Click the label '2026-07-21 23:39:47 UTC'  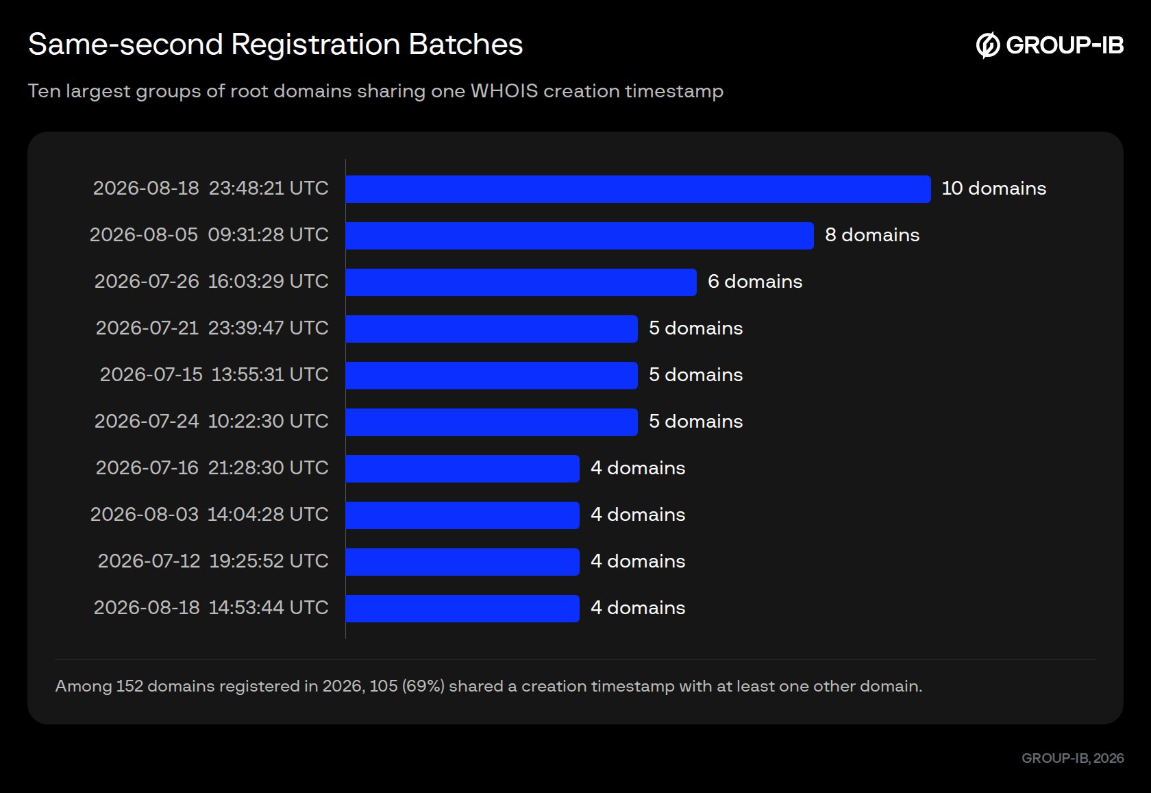click(212, 328)
